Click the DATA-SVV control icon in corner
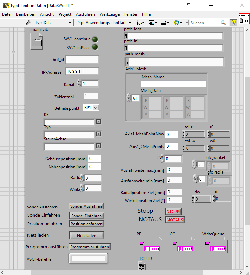This screenshot has height=275, width=250. click(x=244, y=18)
